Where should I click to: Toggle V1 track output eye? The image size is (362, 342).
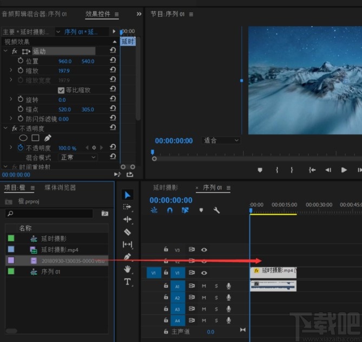(x=204, y=273)
